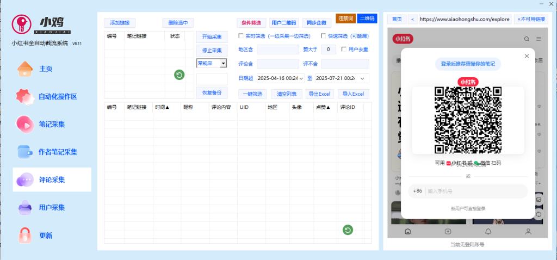Open the 更新 padlock icon

tap(25, 235)
